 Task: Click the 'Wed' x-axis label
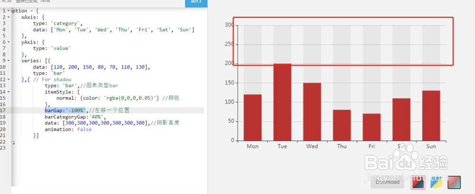click(x=312, y=146)
